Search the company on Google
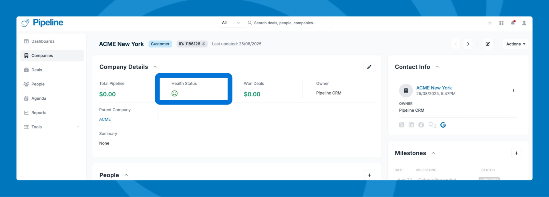 coord(443,125)
